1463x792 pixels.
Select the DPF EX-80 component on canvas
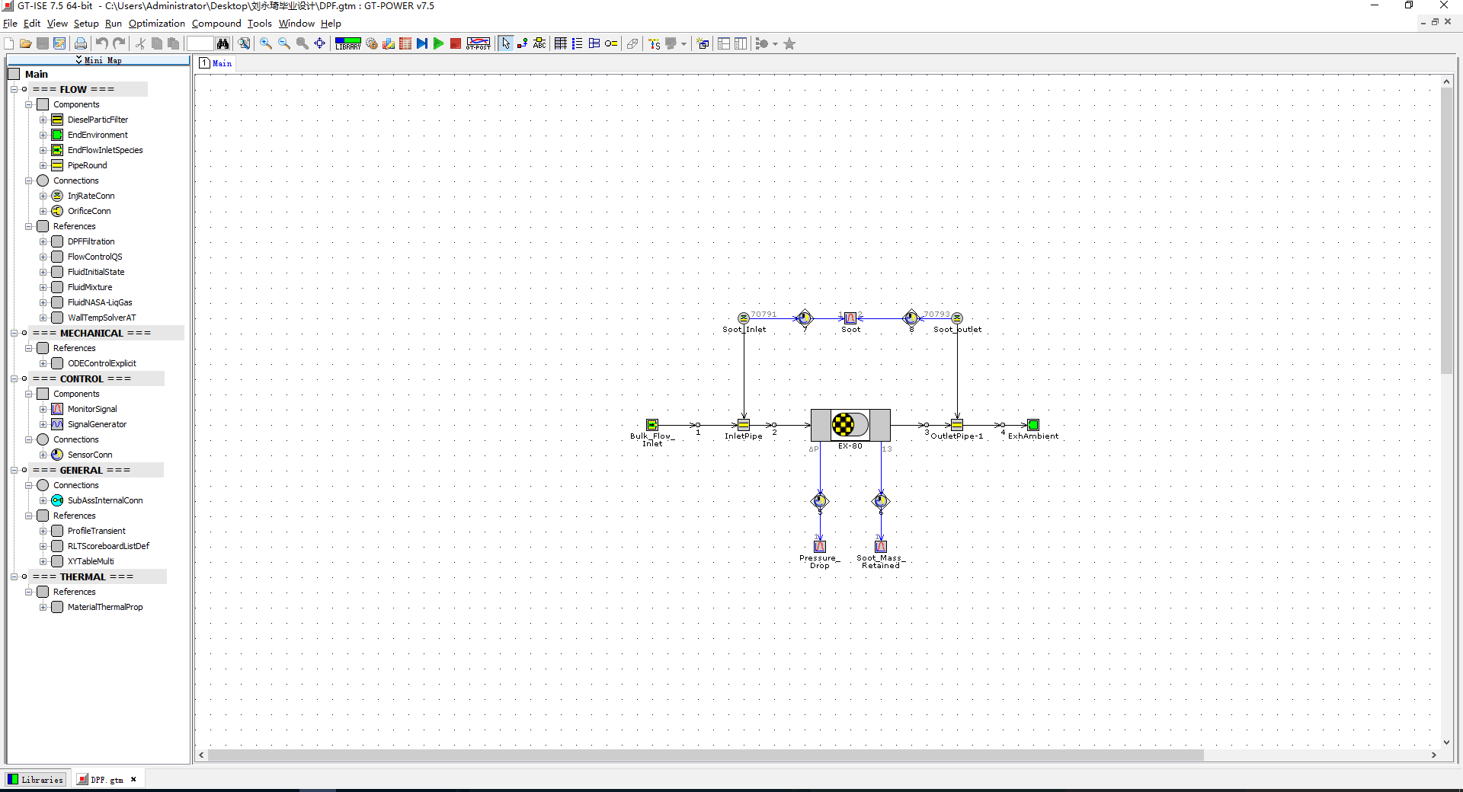point(850,425)
